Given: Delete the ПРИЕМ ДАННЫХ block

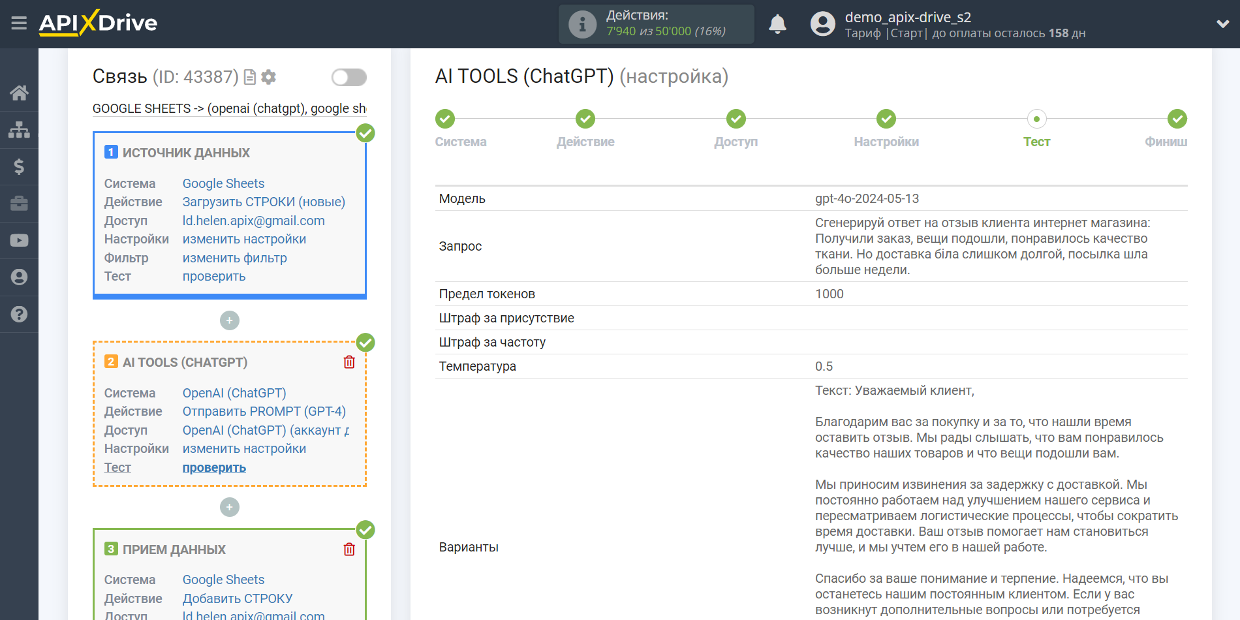Looking at the screenshot, I should coord(349,550).
